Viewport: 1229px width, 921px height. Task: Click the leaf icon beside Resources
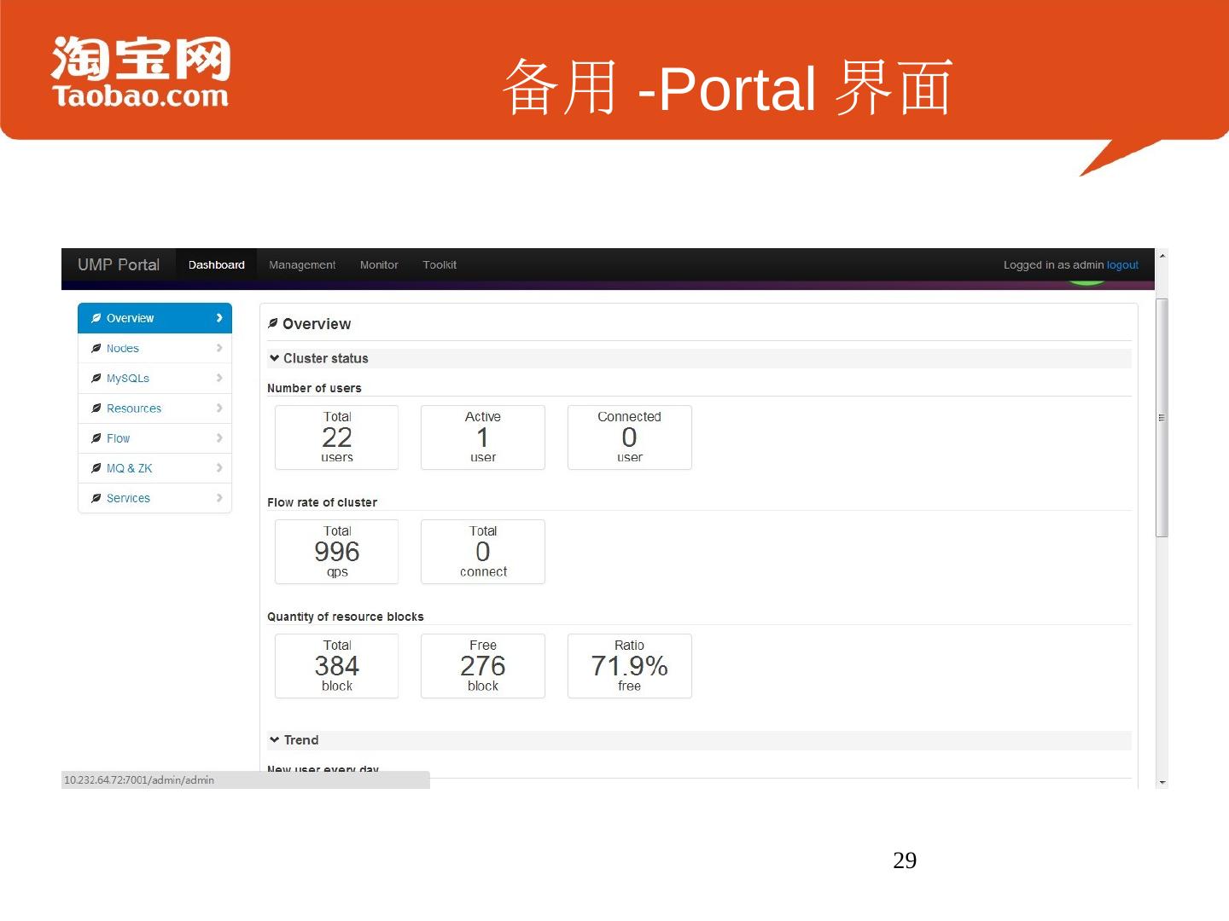96,408
